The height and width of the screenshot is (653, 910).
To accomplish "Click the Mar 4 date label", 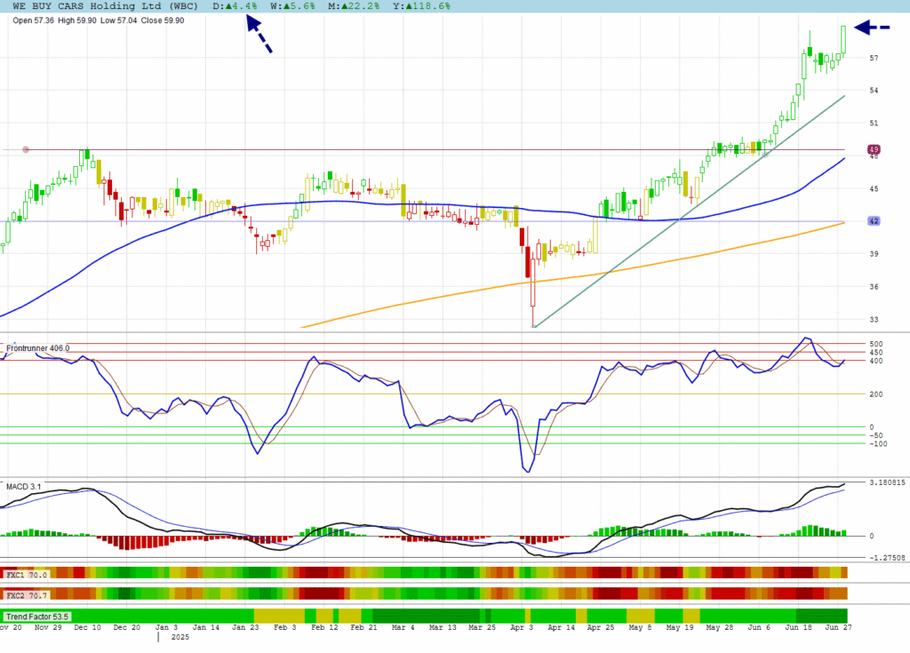I will tap(403, 627).
